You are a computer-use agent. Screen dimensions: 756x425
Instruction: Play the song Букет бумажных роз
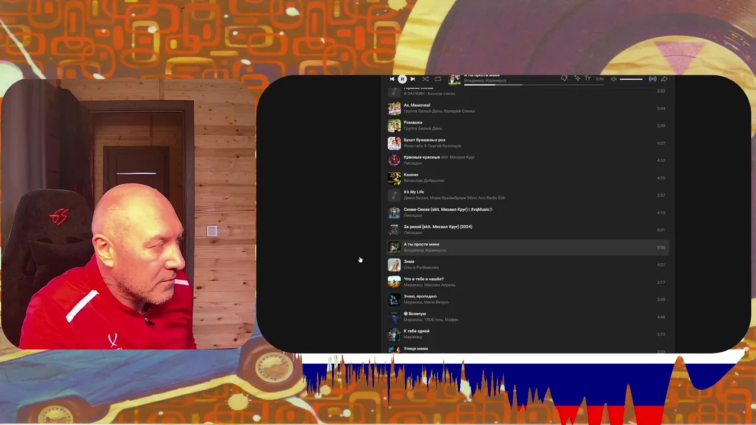click(424, 140)
